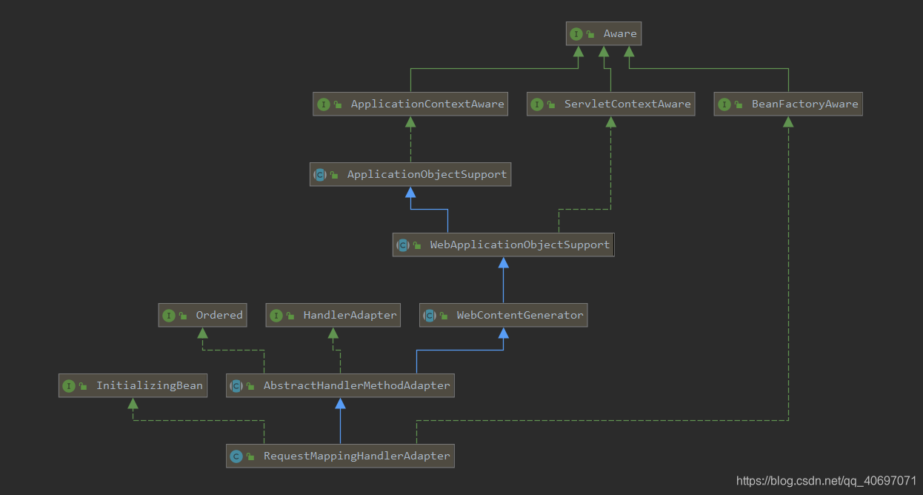The image size is (923, 495).
Task: Click the interface icon on Aware node
Action: [576, 33]
